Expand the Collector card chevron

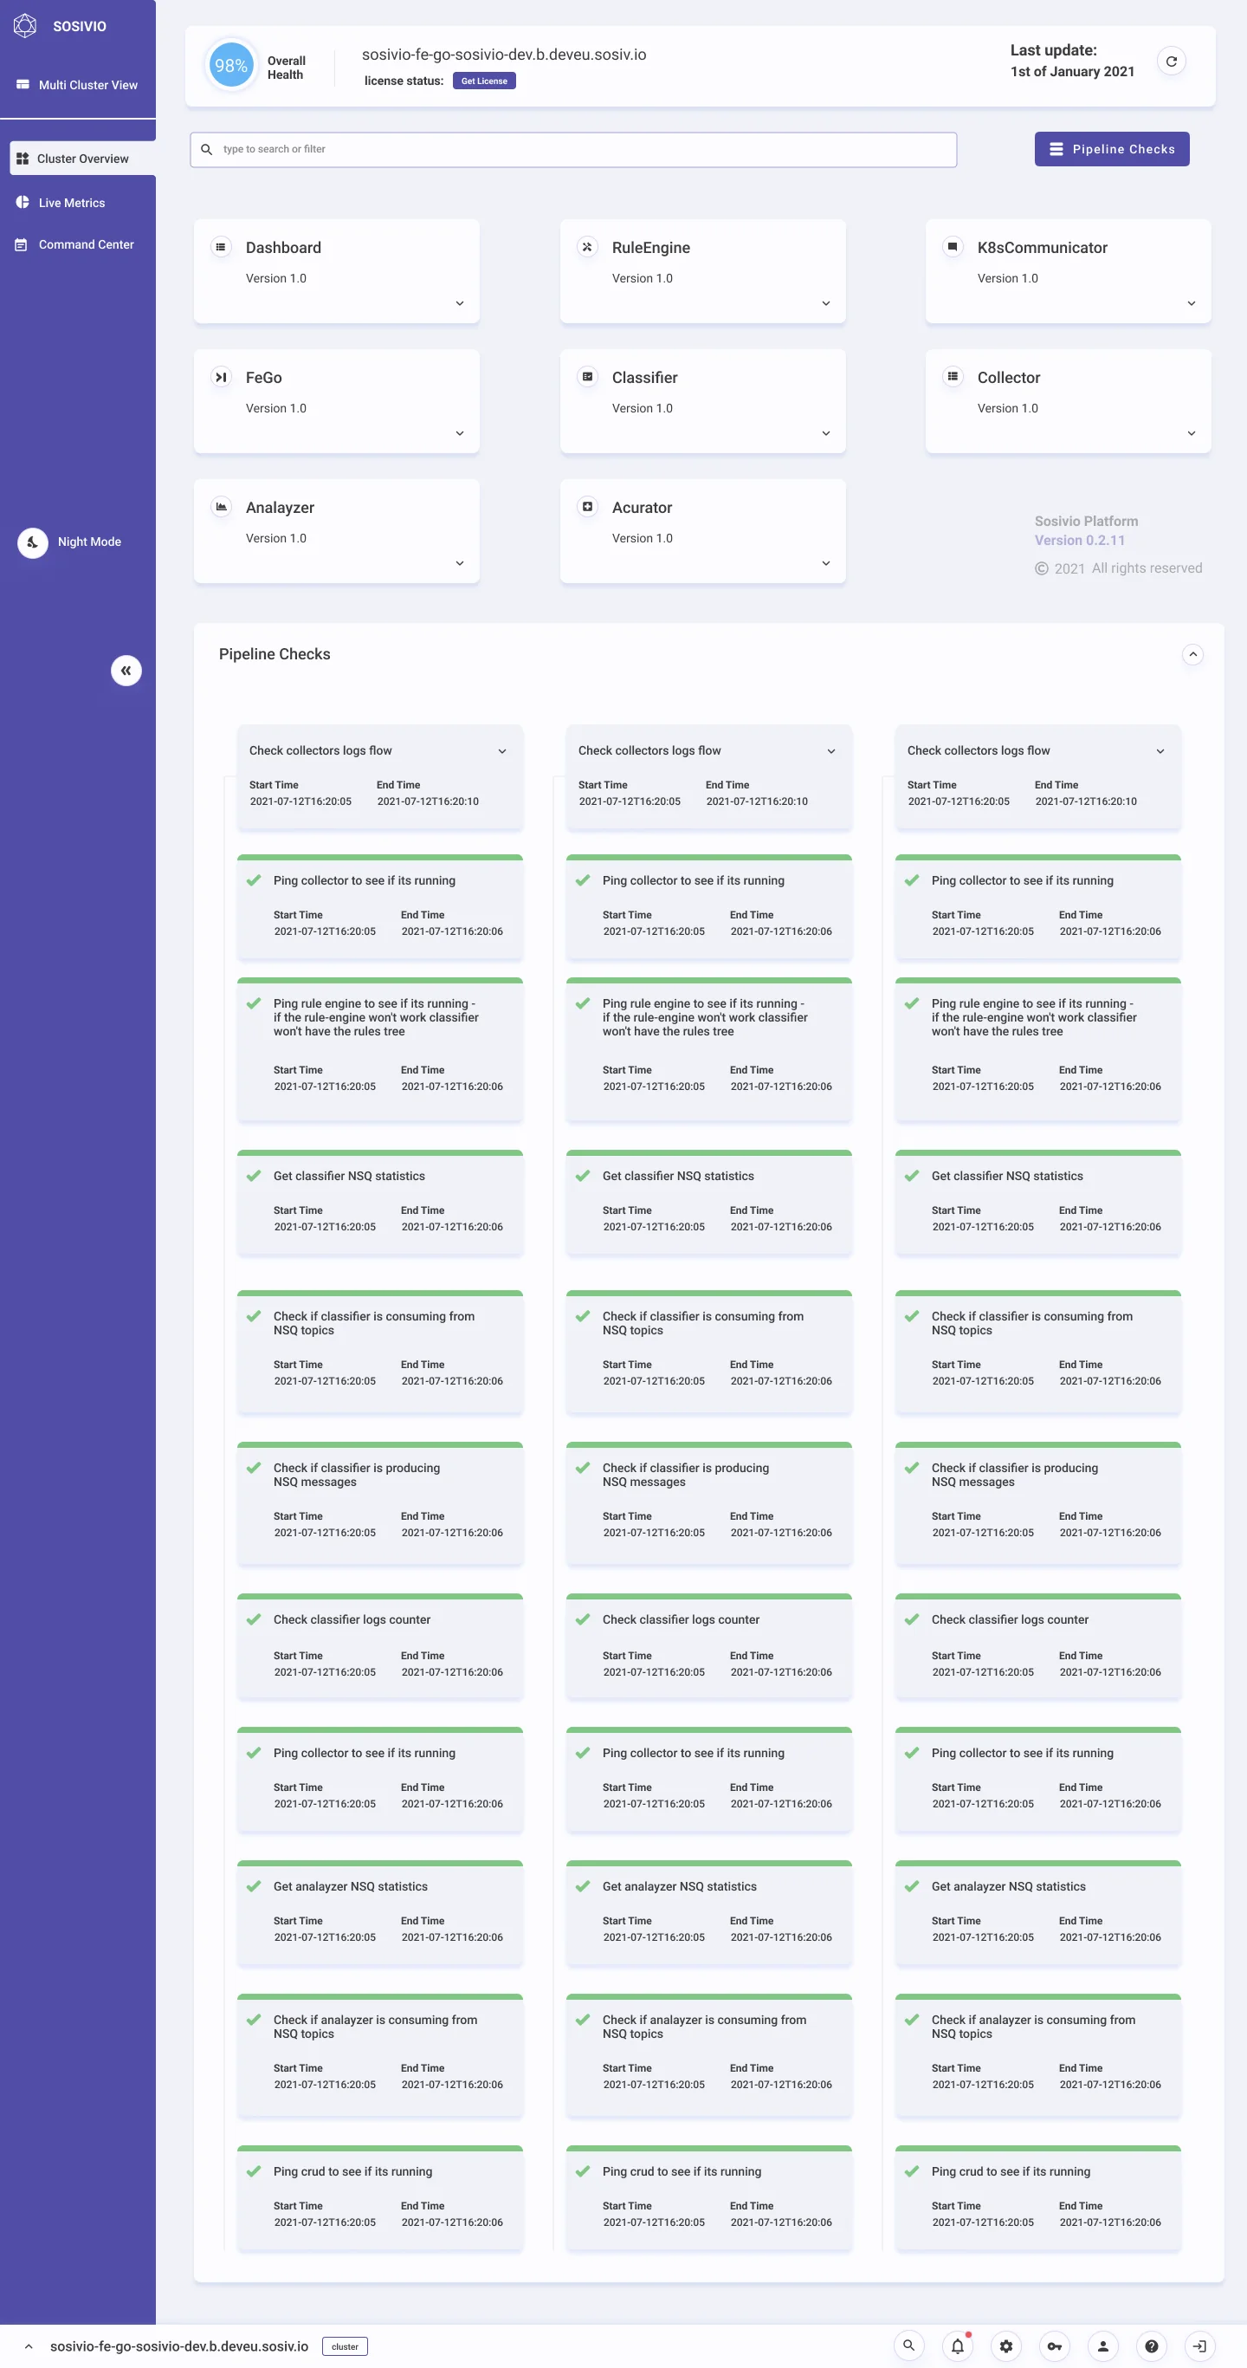1192,433
